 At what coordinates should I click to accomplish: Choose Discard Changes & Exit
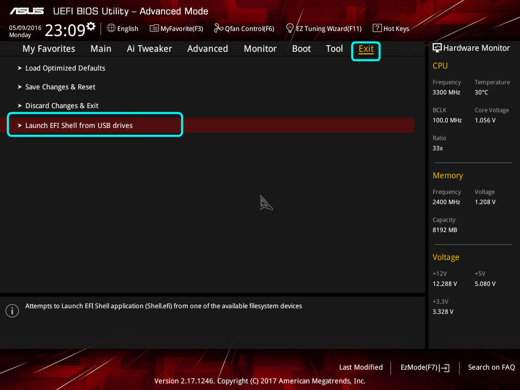61,106
